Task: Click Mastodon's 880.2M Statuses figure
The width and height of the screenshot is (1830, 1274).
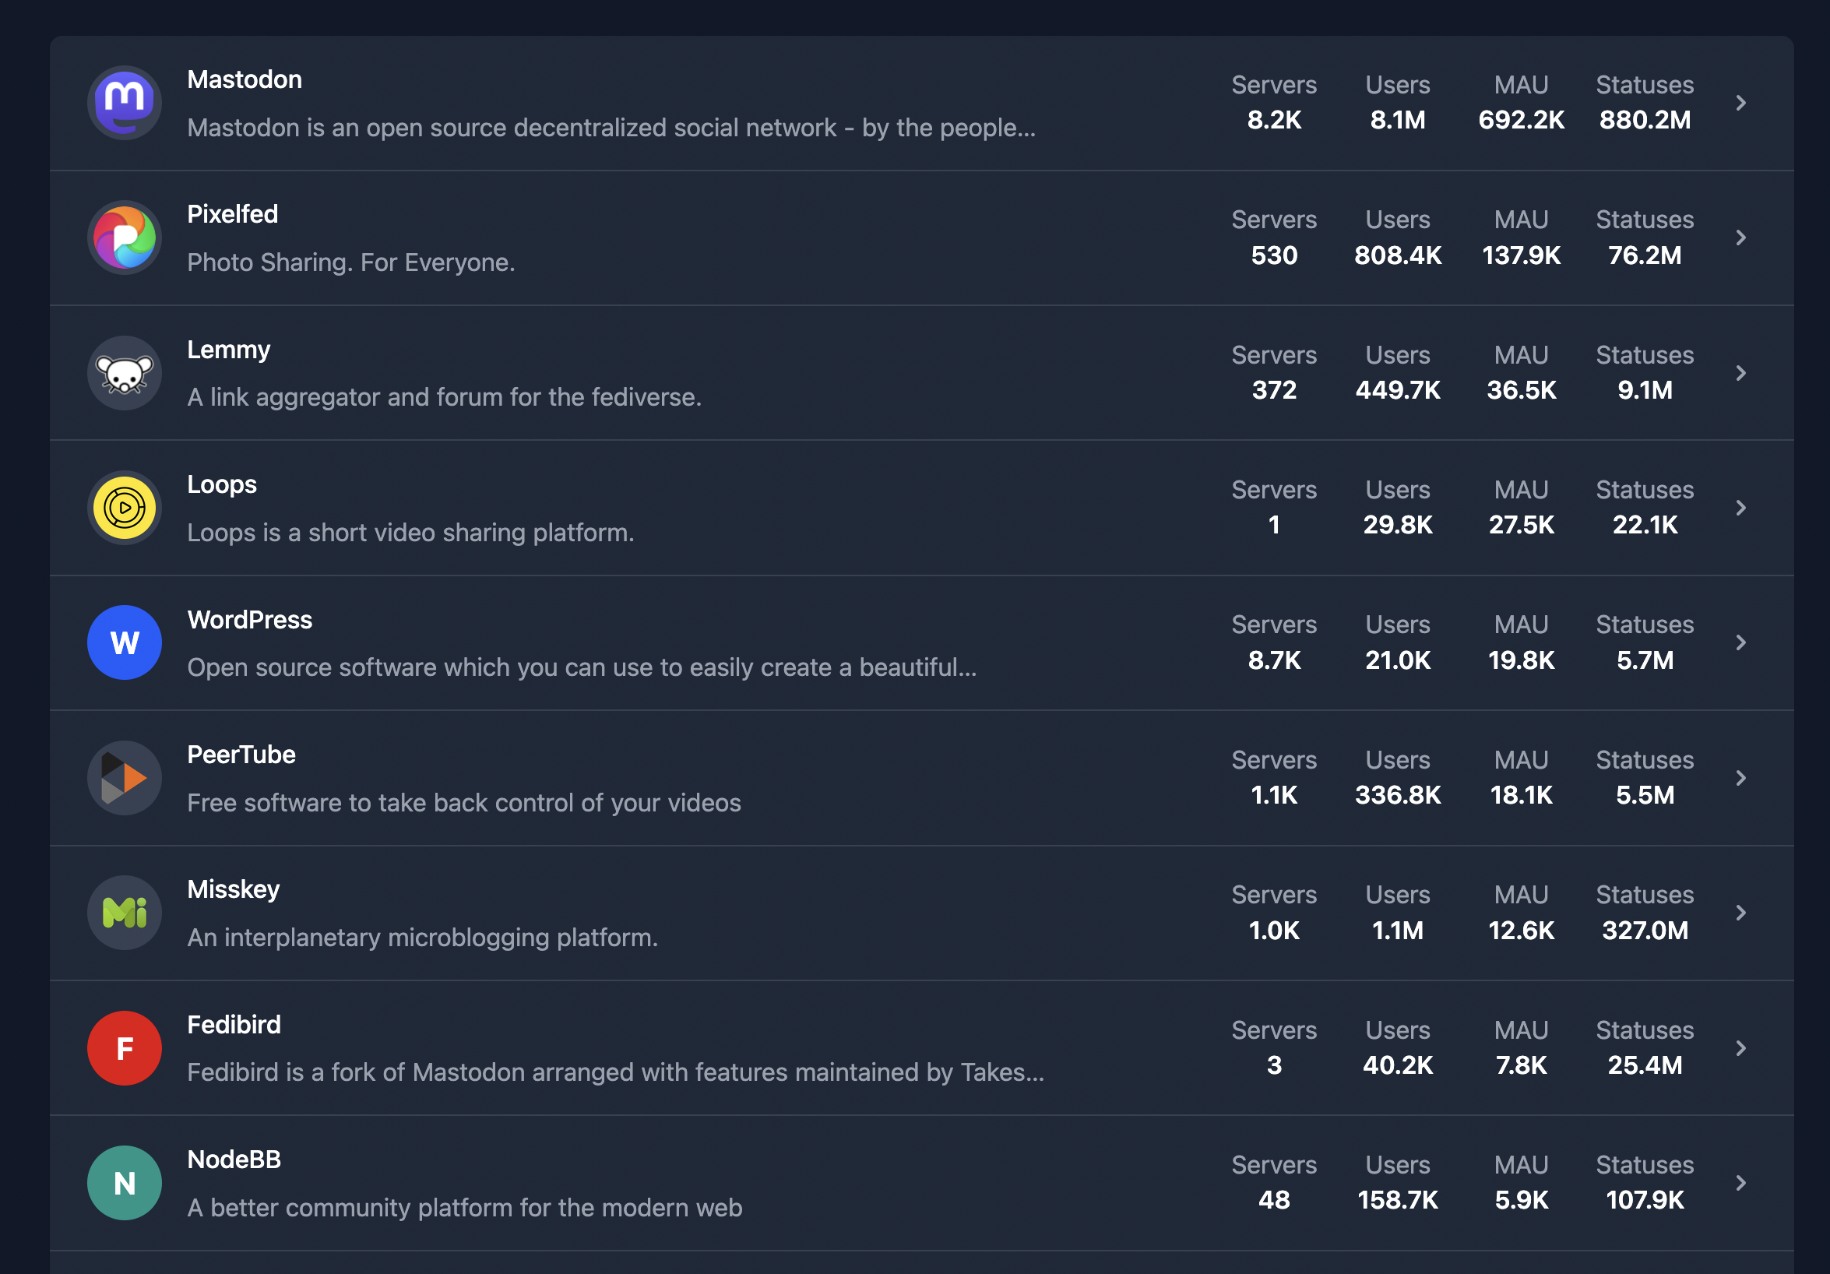Action: pyautogui.click(x=1645, y=121)
